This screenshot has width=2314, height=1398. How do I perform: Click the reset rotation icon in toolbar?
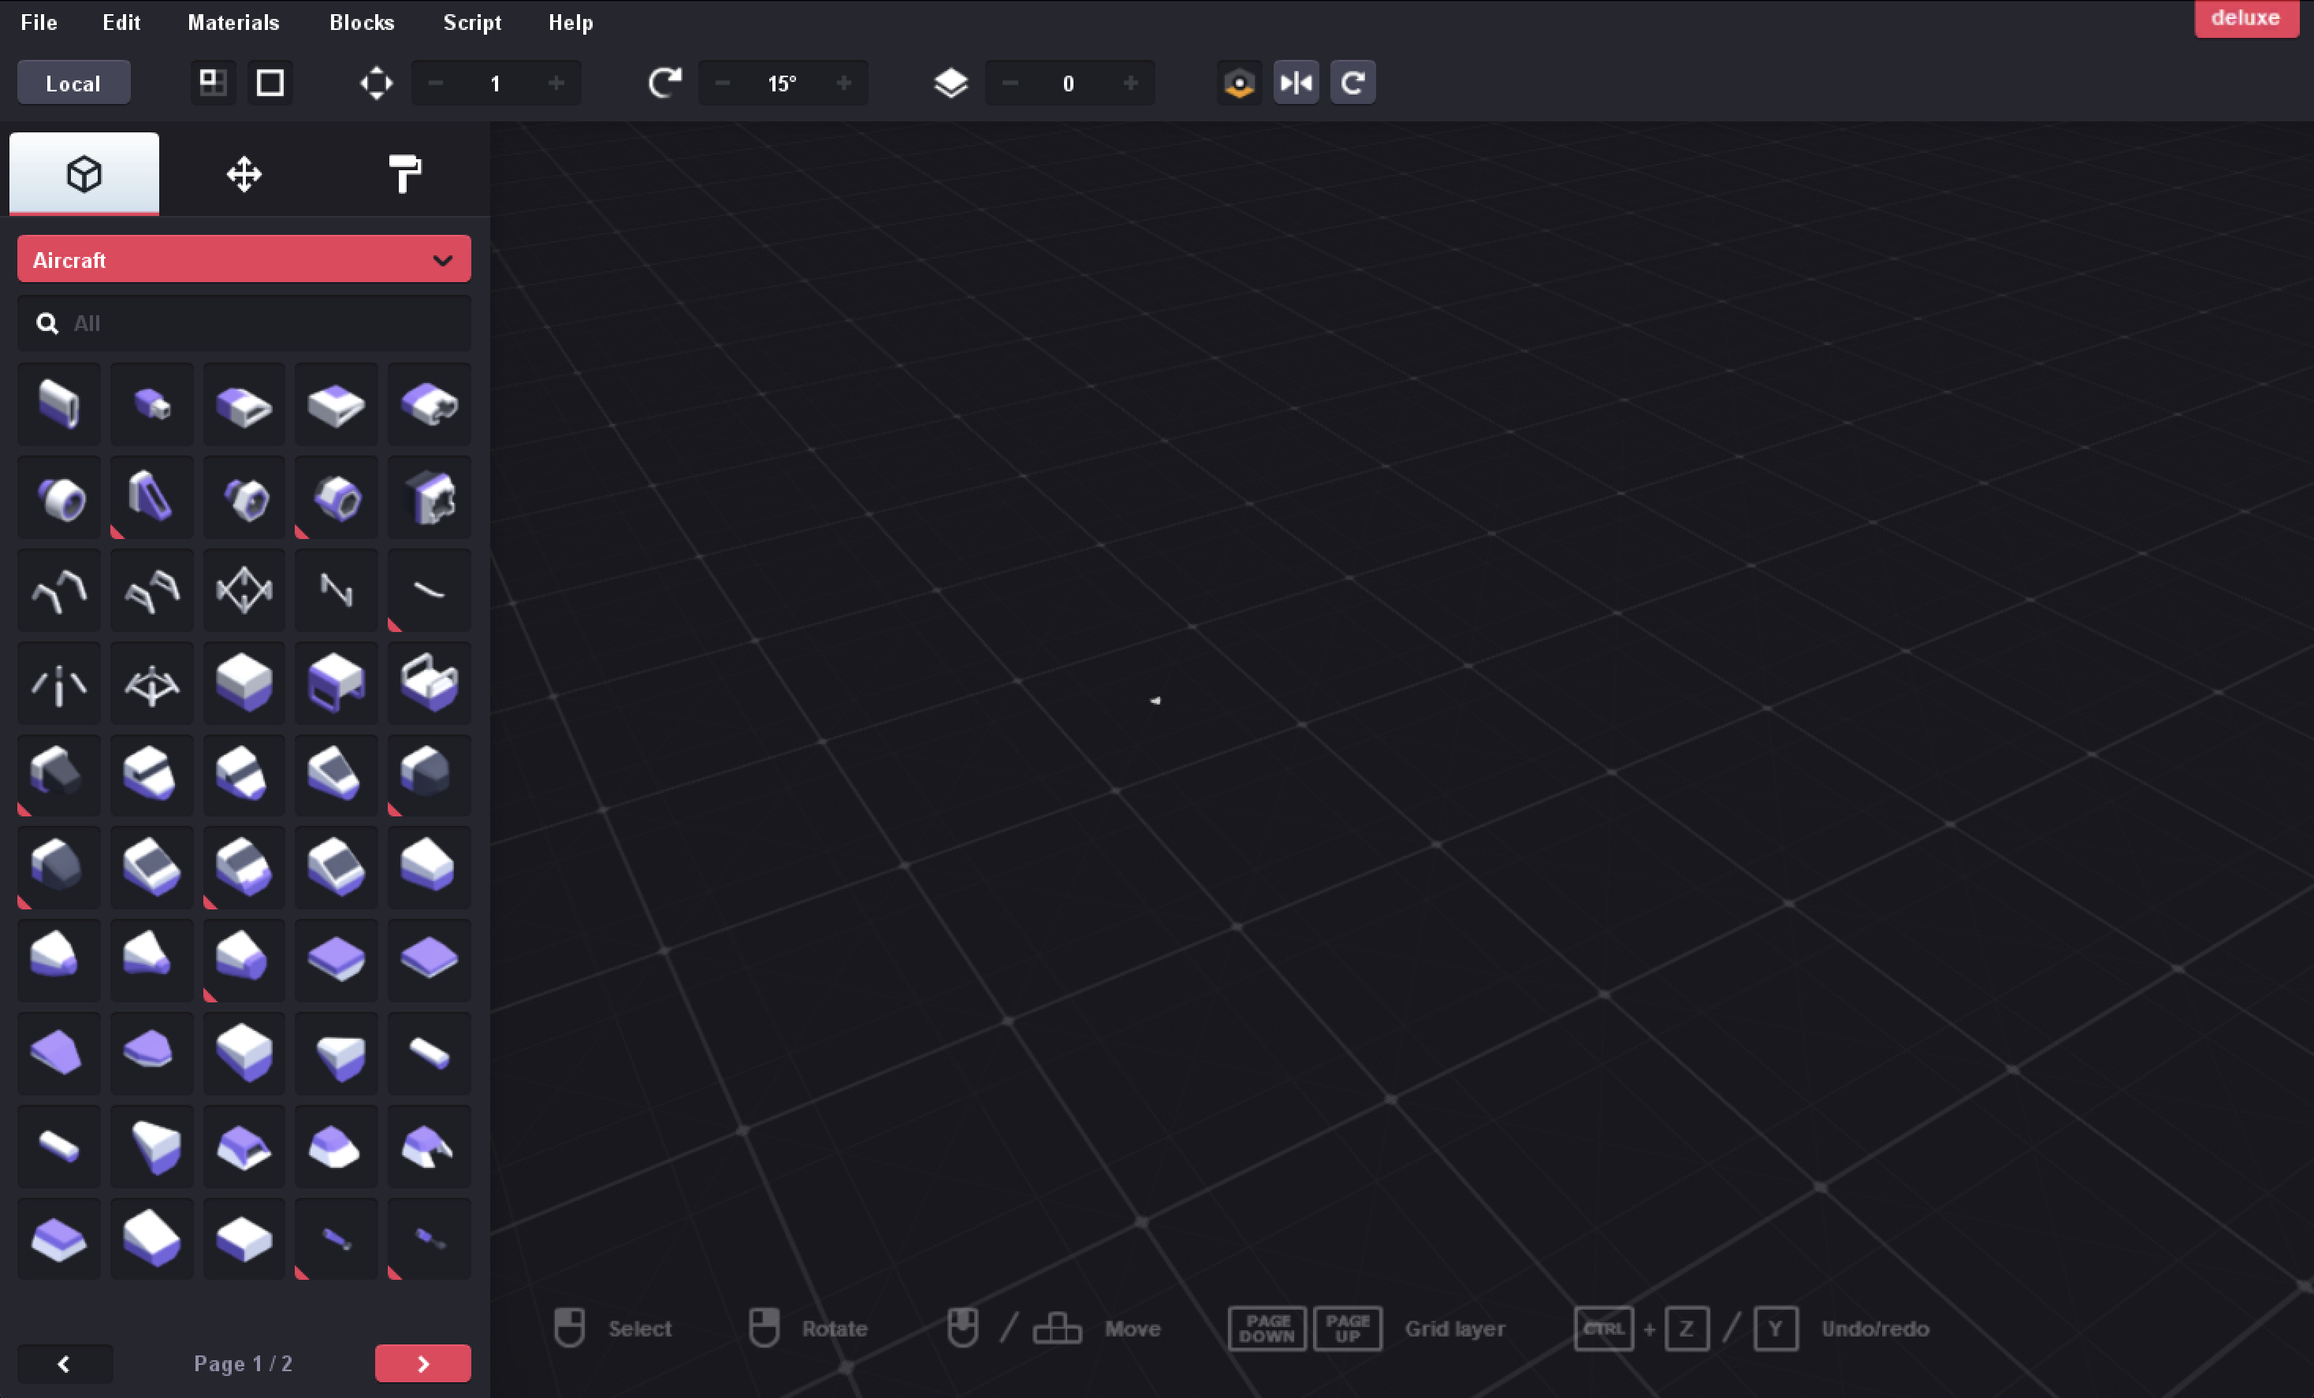pos(1352,84)
